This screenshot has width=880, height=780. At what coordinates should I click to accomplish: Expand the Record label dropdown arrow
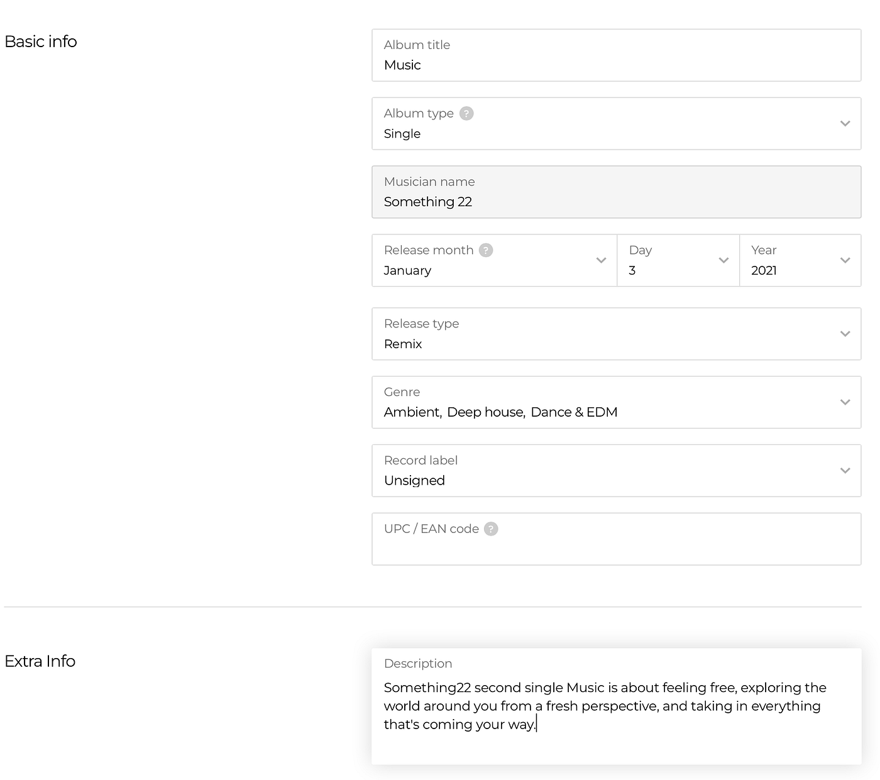[x=845, y=471]
